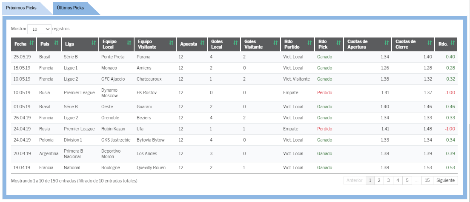Click Apuesta column sort icon
The image size is (470, 202).
[202, 43]
